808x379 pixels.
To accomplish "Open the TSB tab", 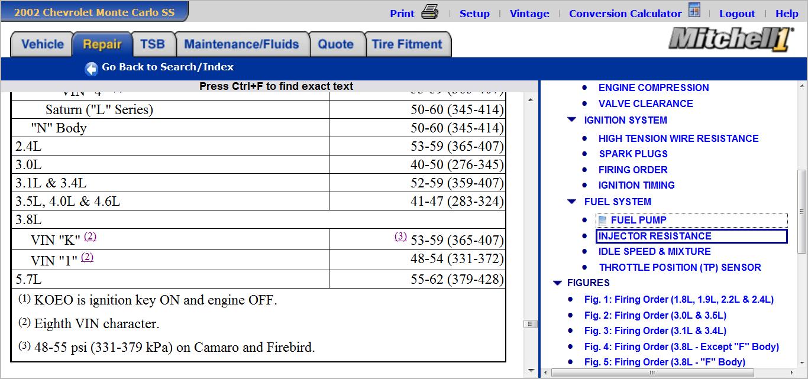I will [x=153, y=44].
